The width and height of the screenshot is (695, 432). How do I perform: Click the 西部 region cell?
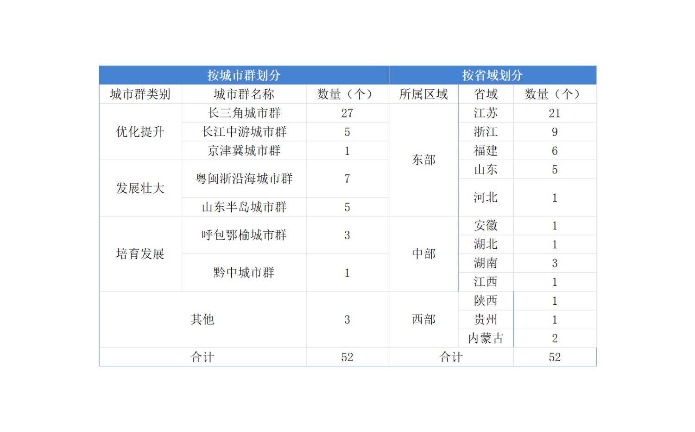(423, 319)
